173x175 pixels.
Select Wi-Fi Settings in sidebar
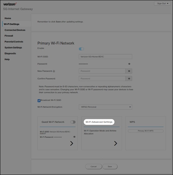pos(12,24)
